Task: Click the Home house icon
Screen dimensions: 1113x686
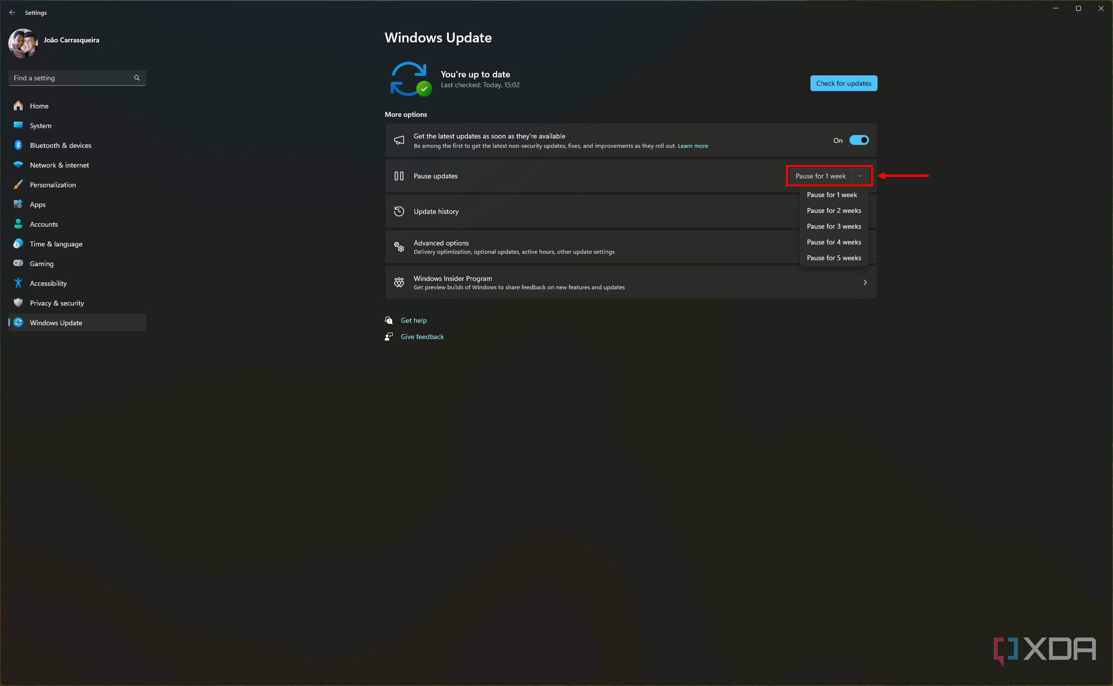Action: pos(18,105)
